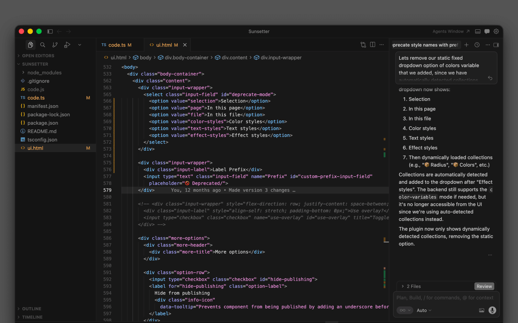The image size is (518, 323).
Task: Click line number 579 in gutter
Action: pyautogui.click(x=107, y=190)
